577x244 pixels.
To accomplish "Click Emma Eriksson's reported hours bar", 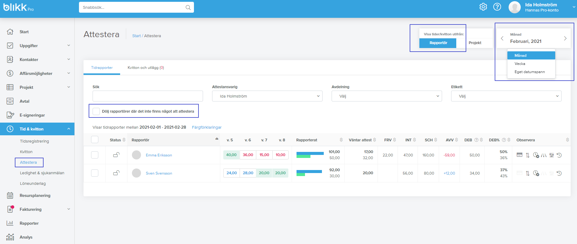I will coord(310,155).
